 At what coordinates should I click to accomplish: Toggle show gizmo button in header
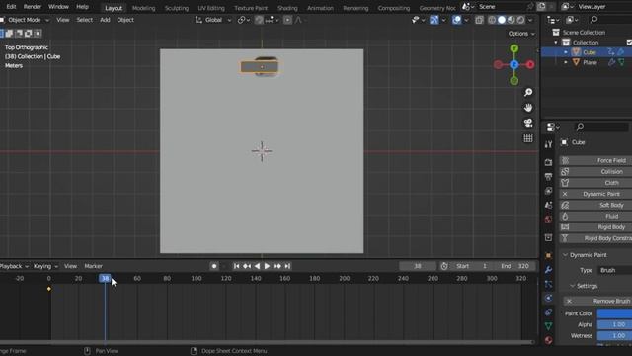click(434, 20)
